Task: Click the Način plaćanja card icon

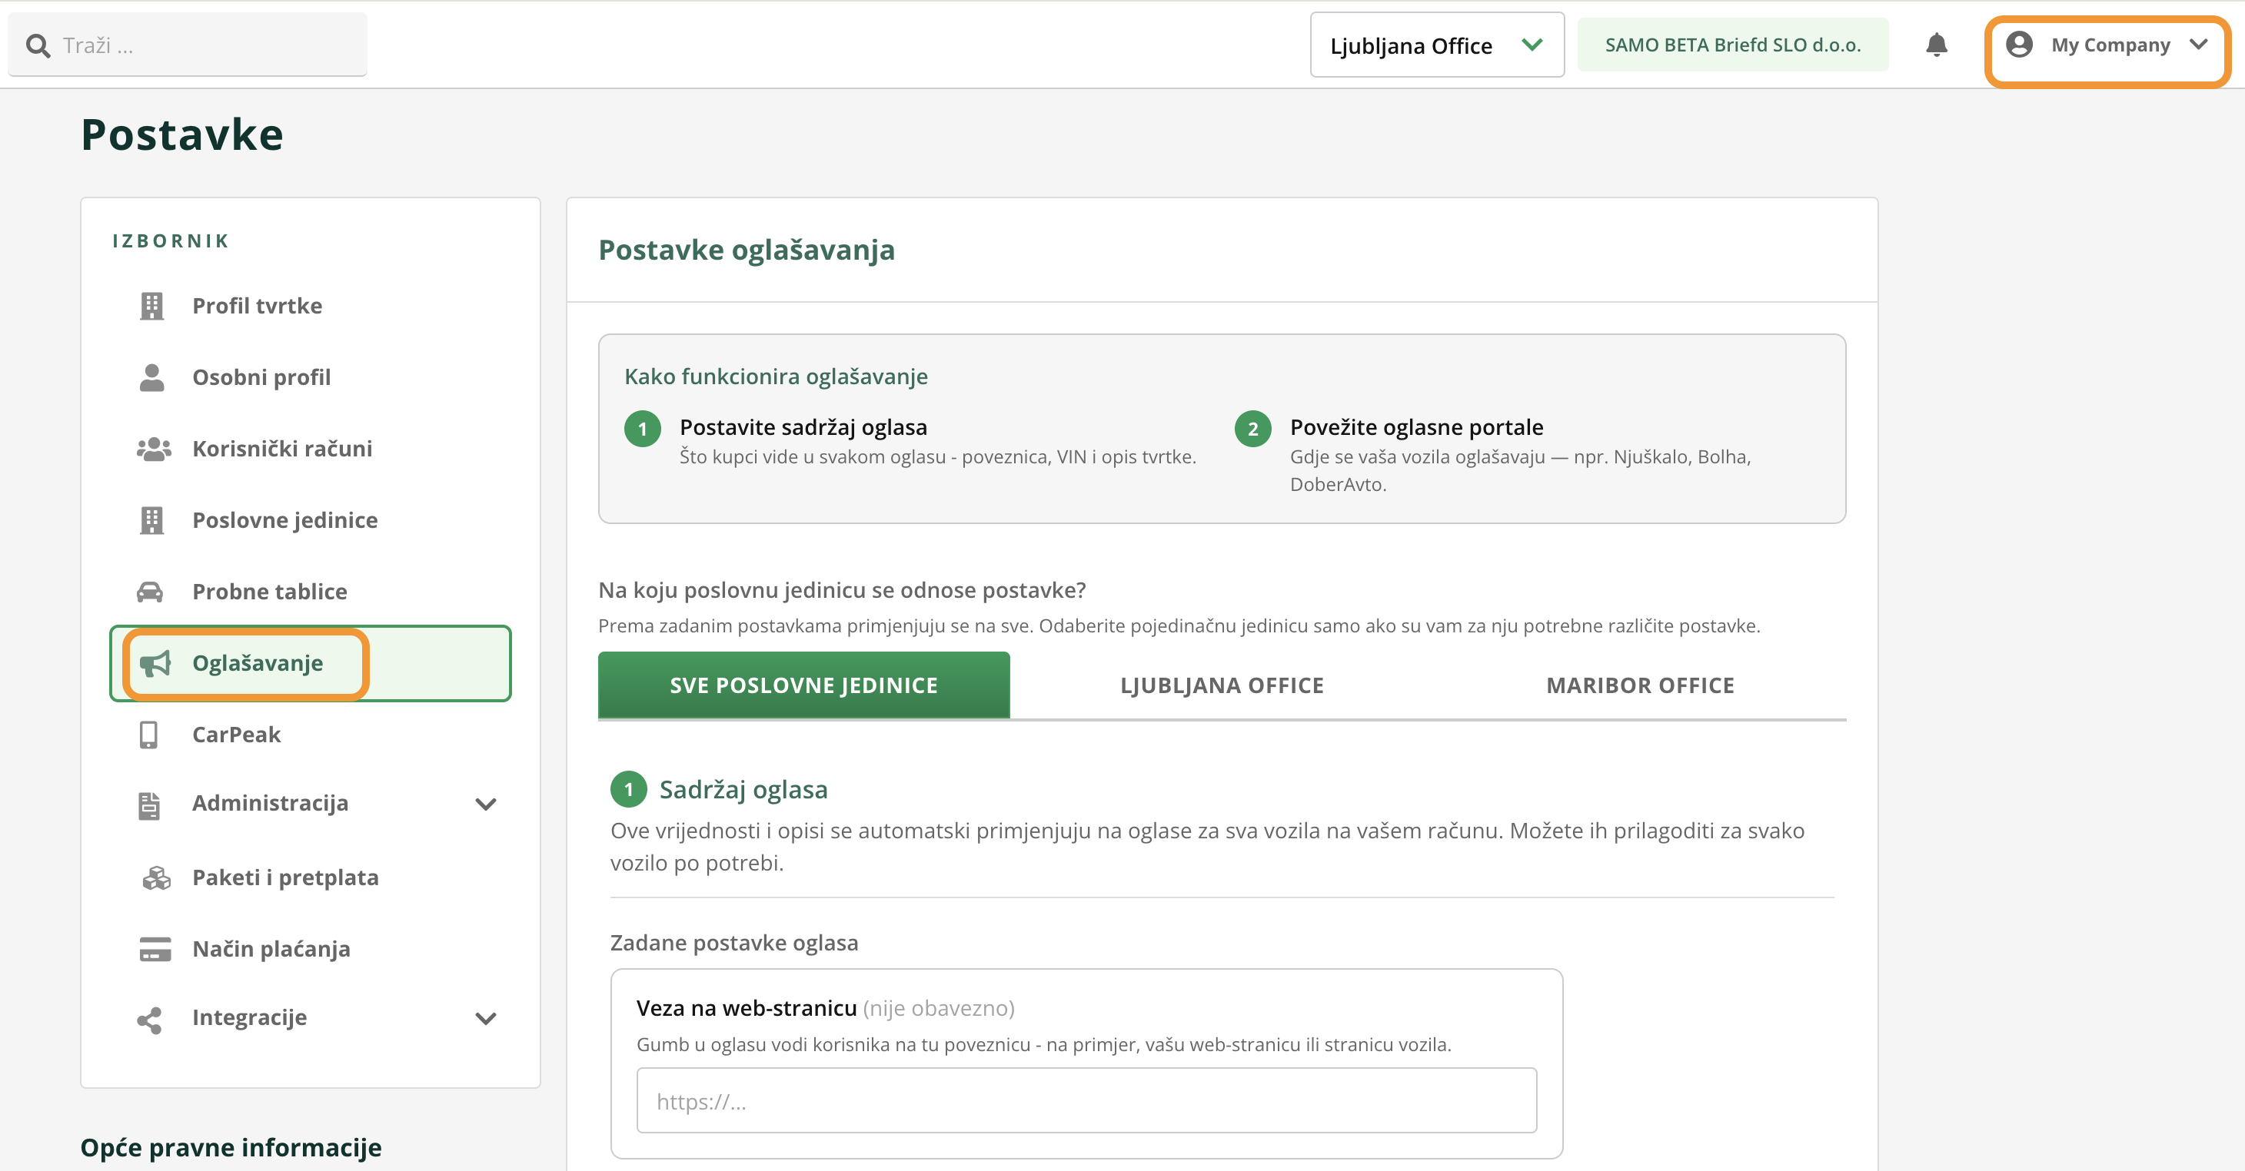Action: coord(155,949)
